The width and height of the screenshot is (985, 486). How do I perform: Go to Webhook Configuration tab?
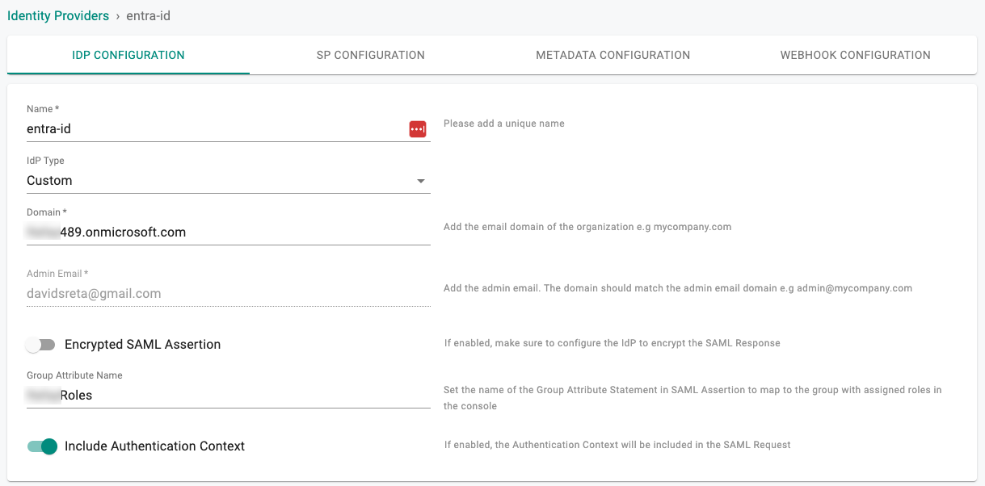pyautogui.click(x=856, y=55)
